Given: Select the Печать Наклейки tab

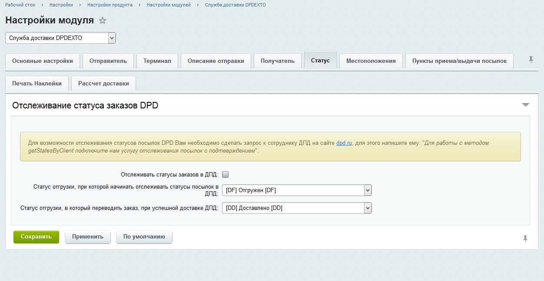Looking at the screenshot, I should (x=37, y=83).
